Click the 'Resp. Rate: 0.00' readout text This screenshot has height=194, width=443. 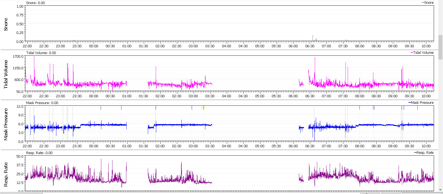(x=39, y=153)
